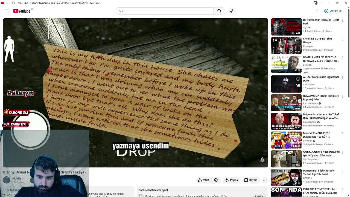
Task: Open Slendrina & Granny Tüm Hikaye title
Action: tap(317, 40)
